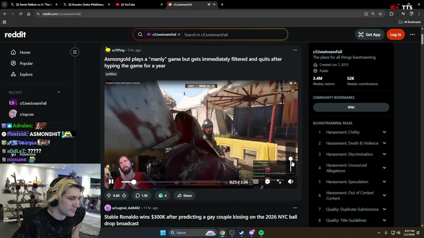Remove r/LivestreamFail search filter chip
This screenshot has height=238, width=424.
179,34
